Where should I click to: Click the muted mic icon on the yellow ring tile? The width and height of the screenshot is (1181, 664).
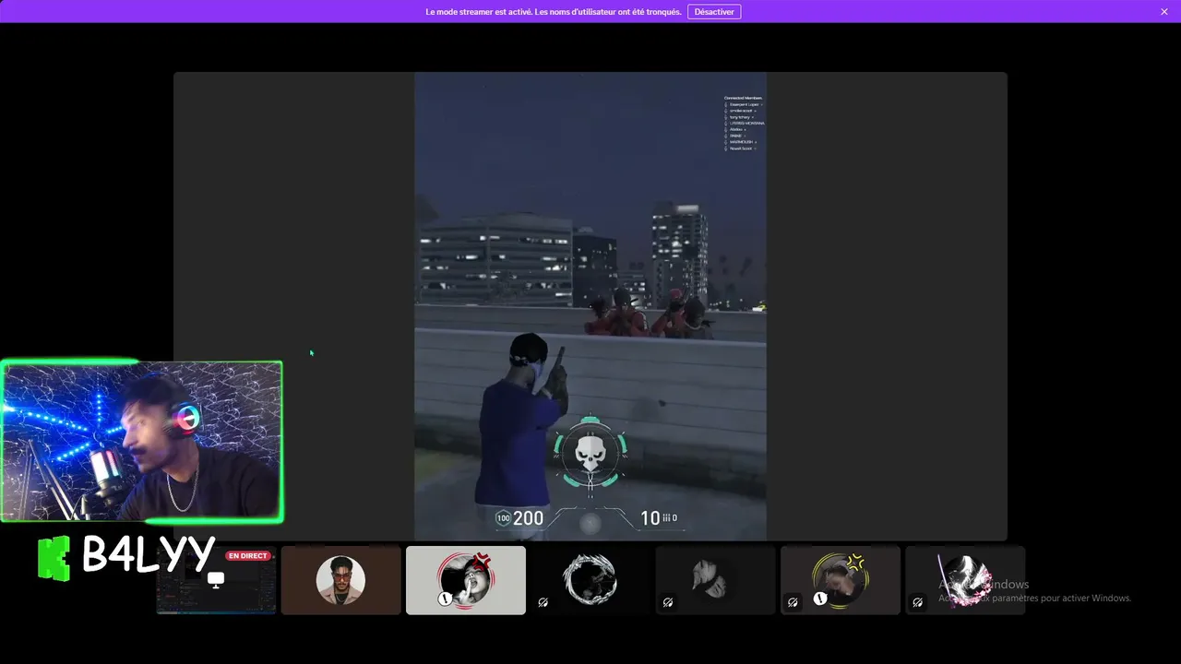click(793, 602)
